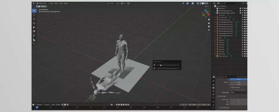Screen dimensions: 279x112
Task: Open the Output properties tab icon
Action: (x=213, y=88)
